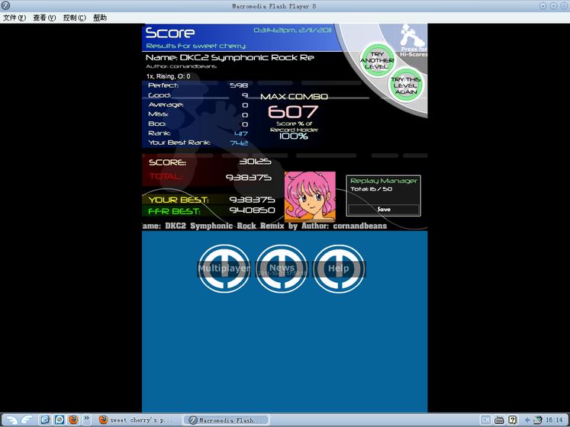This screenshot has height=427, width=570.
Task: Open the 查看(V) menu
Action: pos(44,18)
